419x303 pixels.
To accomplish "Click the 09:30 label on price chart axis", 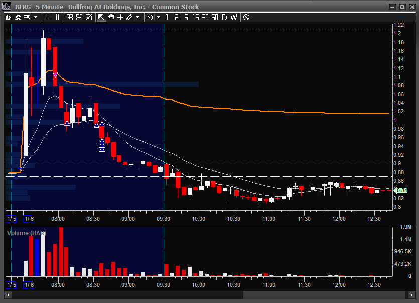I will 163,219.
